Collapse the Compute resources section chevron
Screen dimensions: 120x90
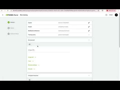pos(89,75)
